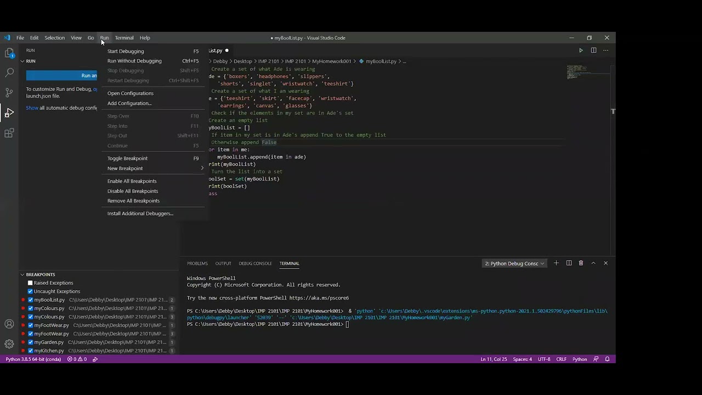
Task: Uncheck the myGarden.py breakpoint checkbox
Action: coord(30,342)
